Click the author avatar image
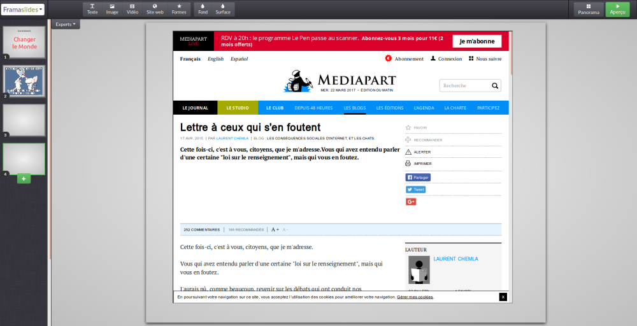The width and height of the screenshot is (637, 326). [x=419, y=270]
